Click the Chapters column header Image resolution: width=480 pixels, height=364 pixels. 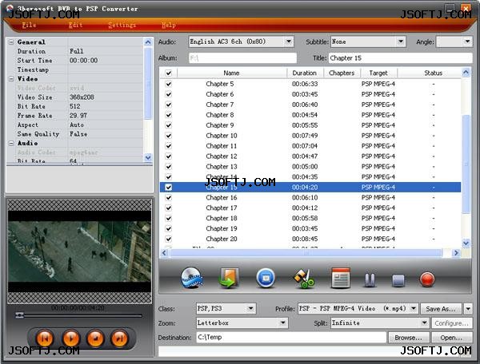pos(342,73)
